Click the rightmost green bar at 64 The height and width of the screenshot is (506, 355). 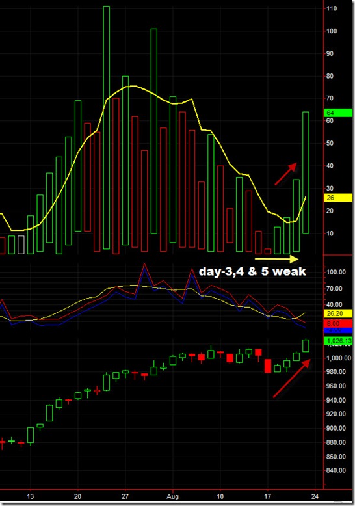306,172
